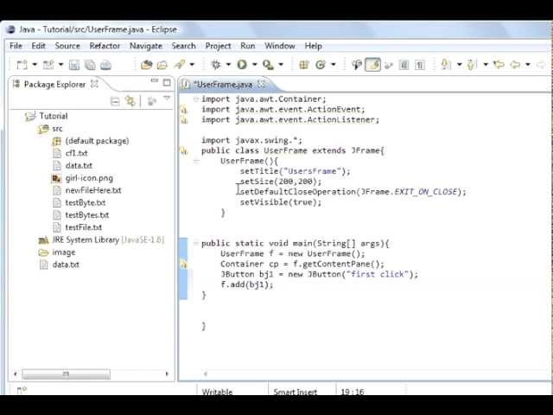Open the Refactor menu
The image size is (553, 415).
coord(105,46)
